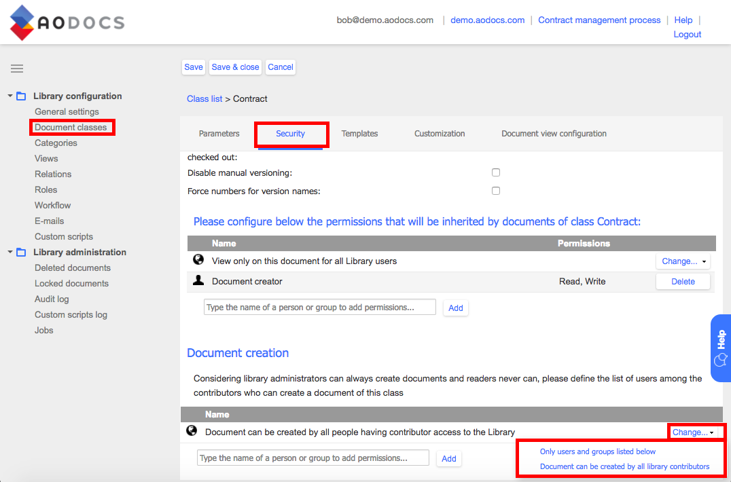Collapse the Library administration tree section
Viewport: 731px width, 482px height.
(10, 252)
